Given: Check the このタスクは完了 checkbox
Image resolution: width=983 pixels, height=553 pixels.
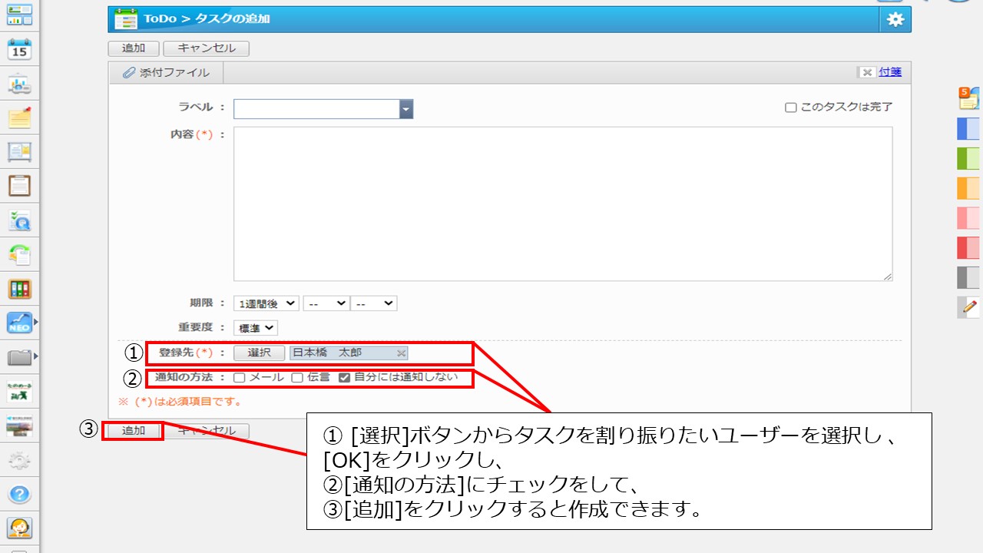Looking at the screenshot, I should coord(790,108).
